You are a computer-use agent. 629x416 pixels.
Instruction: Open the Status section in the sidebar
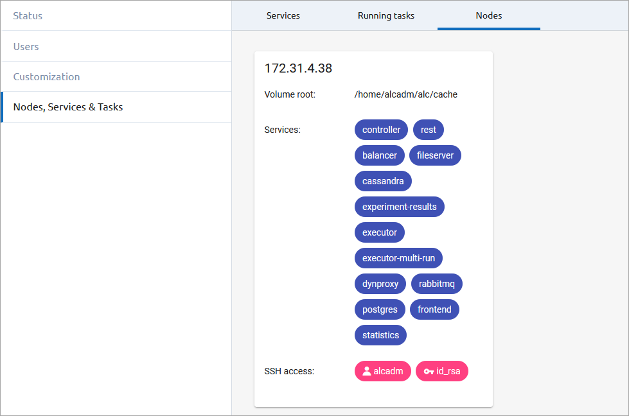116,15
